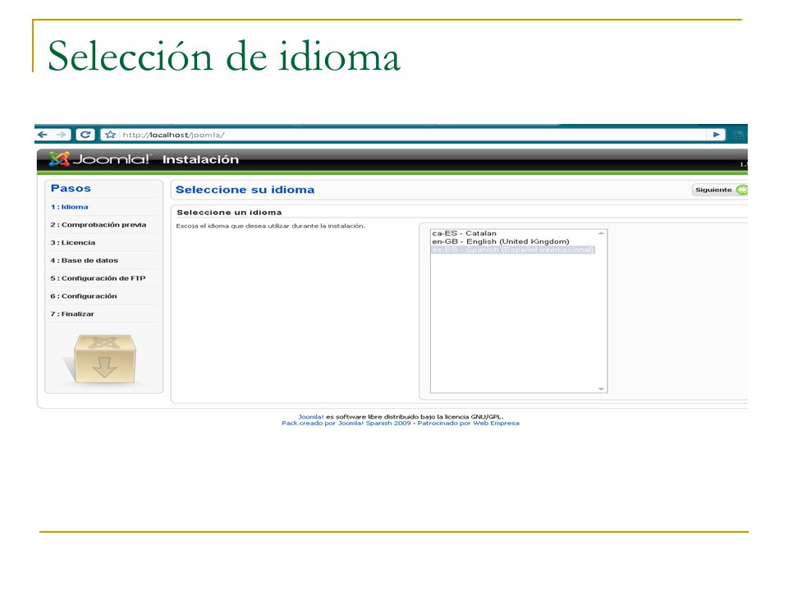Image resolution: width=788 pixels, height=591 pixels.
Task: Click language list scroll up arrow
Action: pyautogui.click(x=601, y=233)
